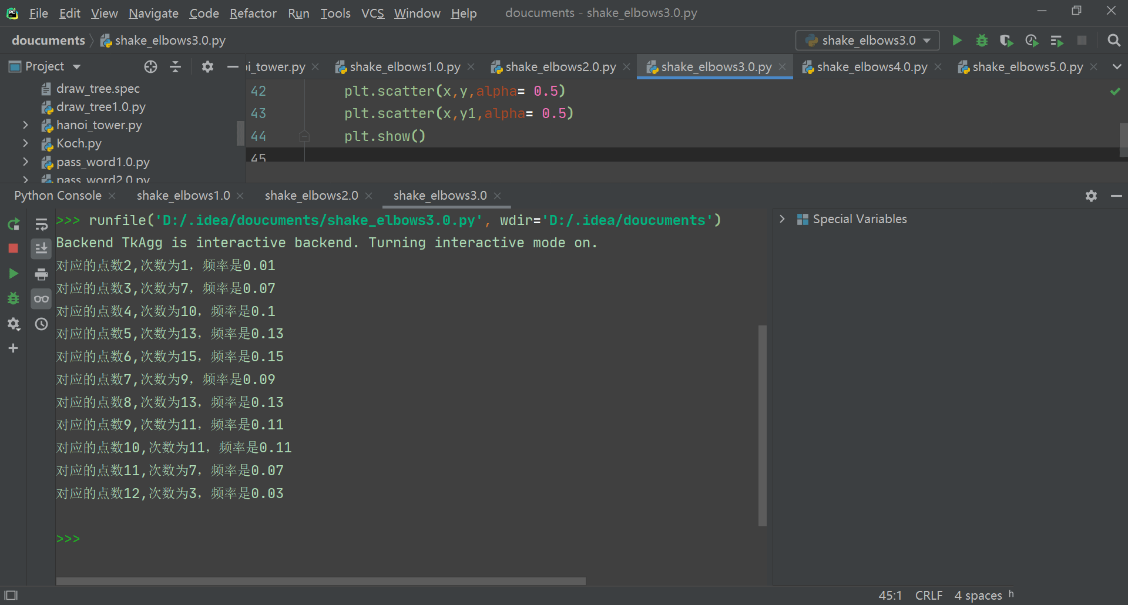Close the shake_elbows3.0 console tab
Viewport: 1128px width, 605px height.
pos(497,196)
